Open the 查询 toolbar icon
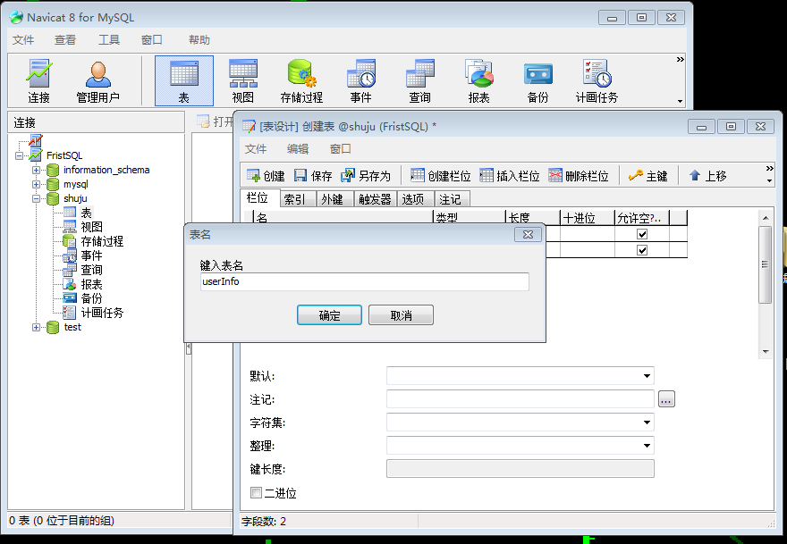The height and width of the screenshot is (544, 787). pyautogui.click(x=419, y=79)
